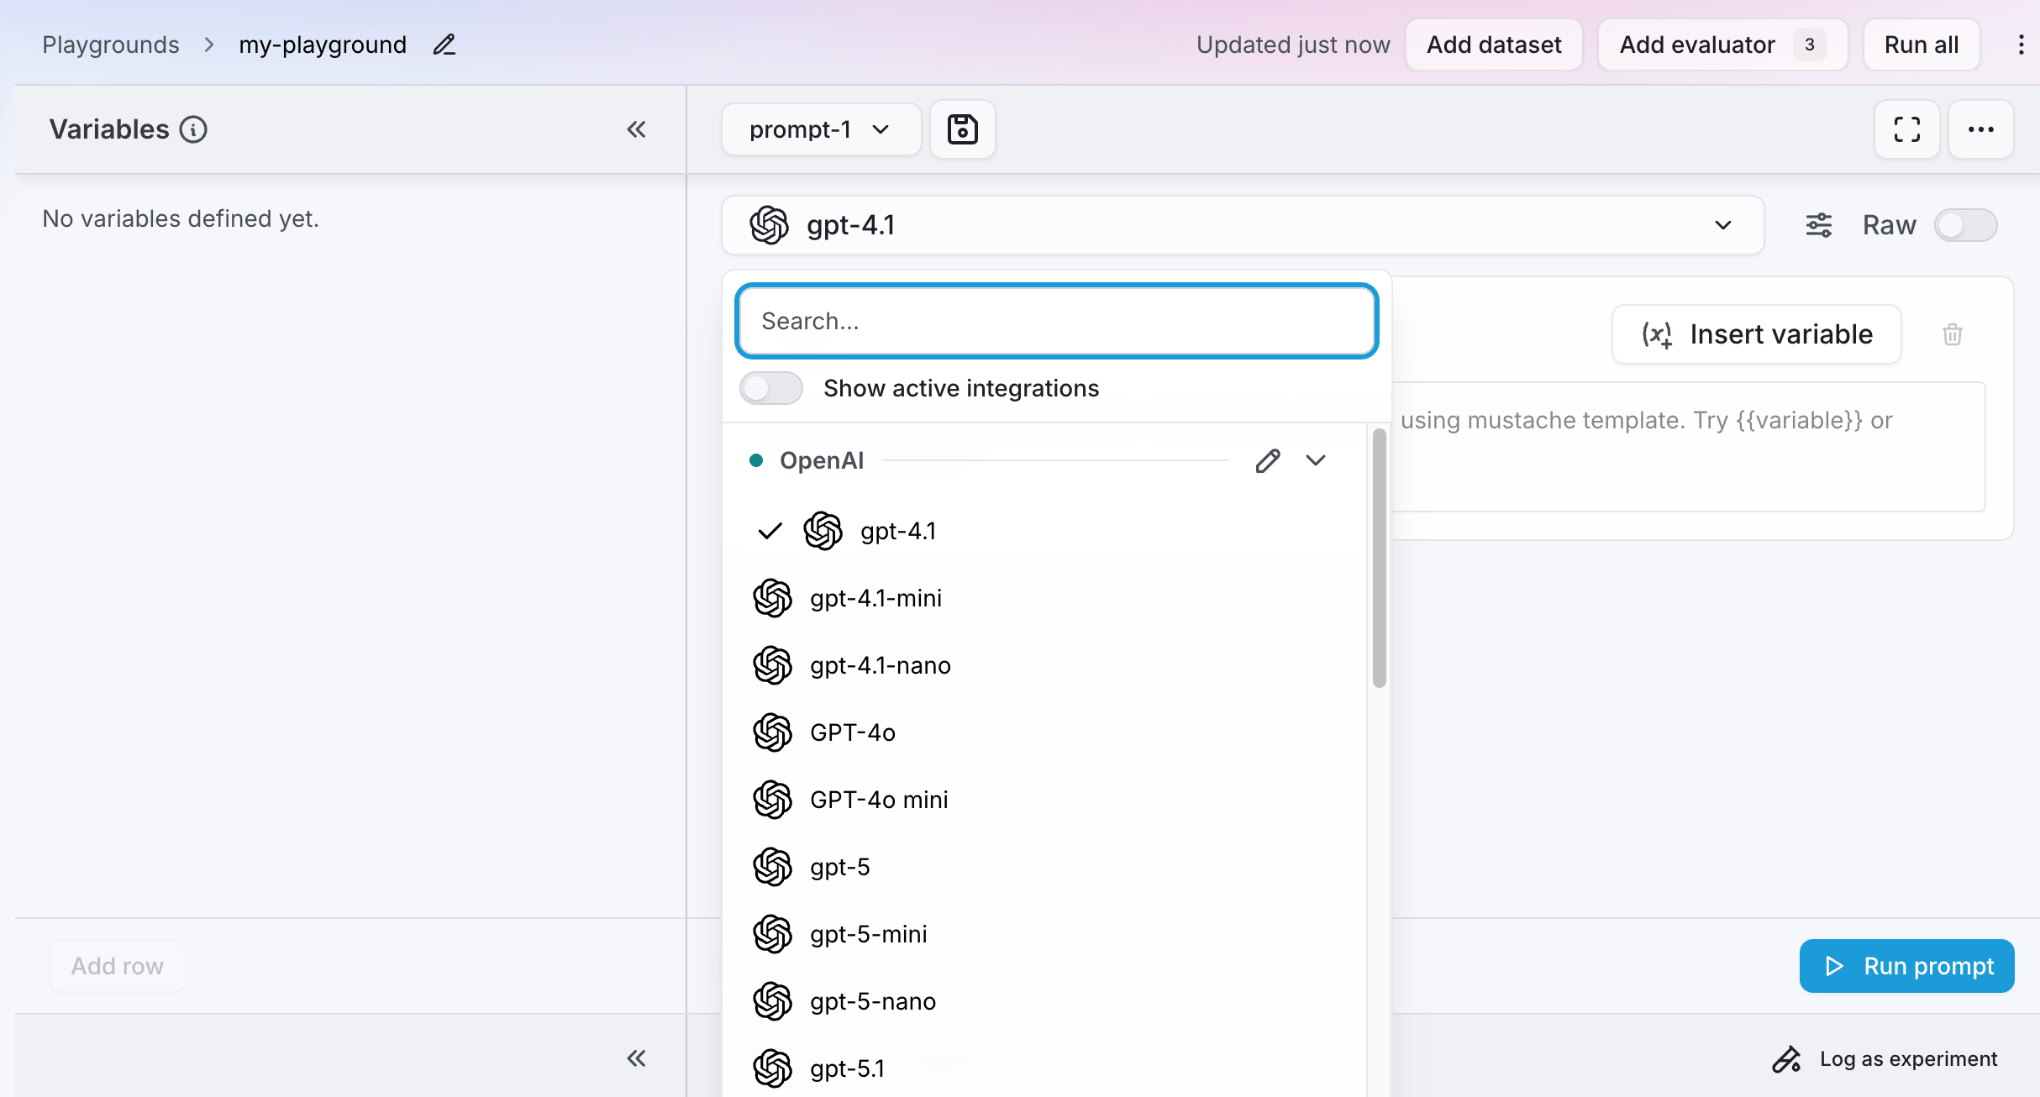2040x1097 pixels.
Task: Delete message with trash icon
Action: pos(1953,334)
